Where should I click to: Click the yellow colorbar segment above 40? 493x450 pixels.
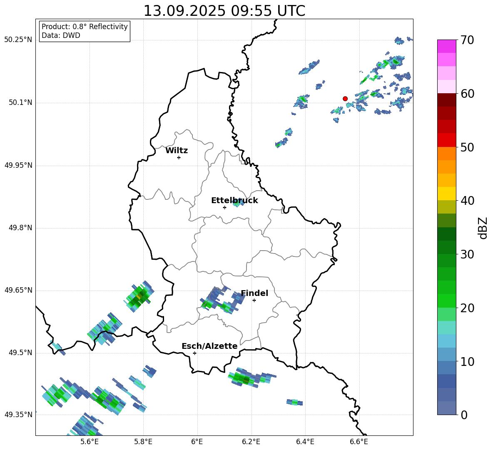click(446, 194)
